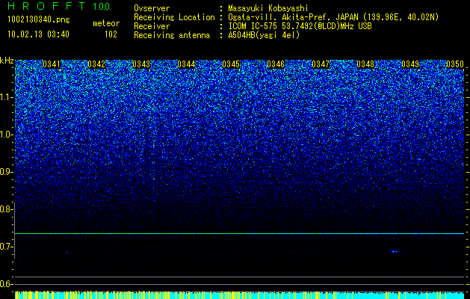
Task: Click the 0.9 kHz axis label
Action: 6,172
